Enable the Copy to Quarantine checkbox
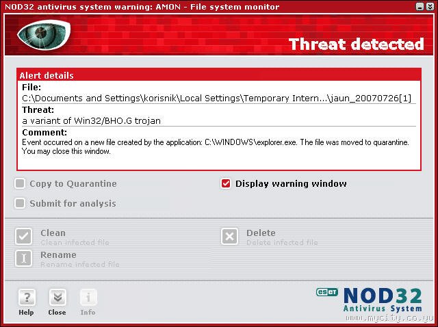The height and width of the screenshot is (327, 438). coord(20,184)
